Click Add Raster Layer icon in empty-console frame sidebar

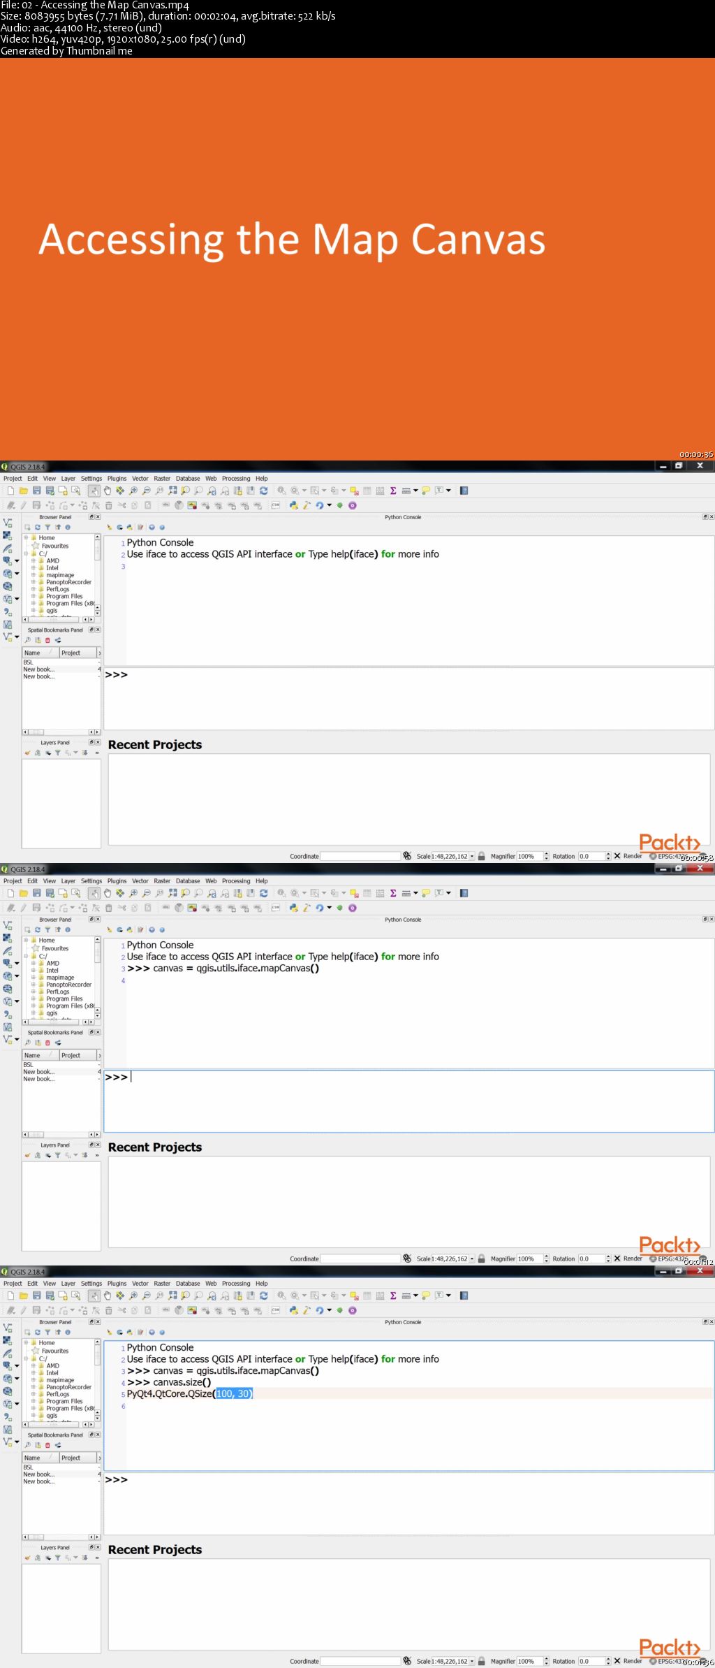(8, 535)
